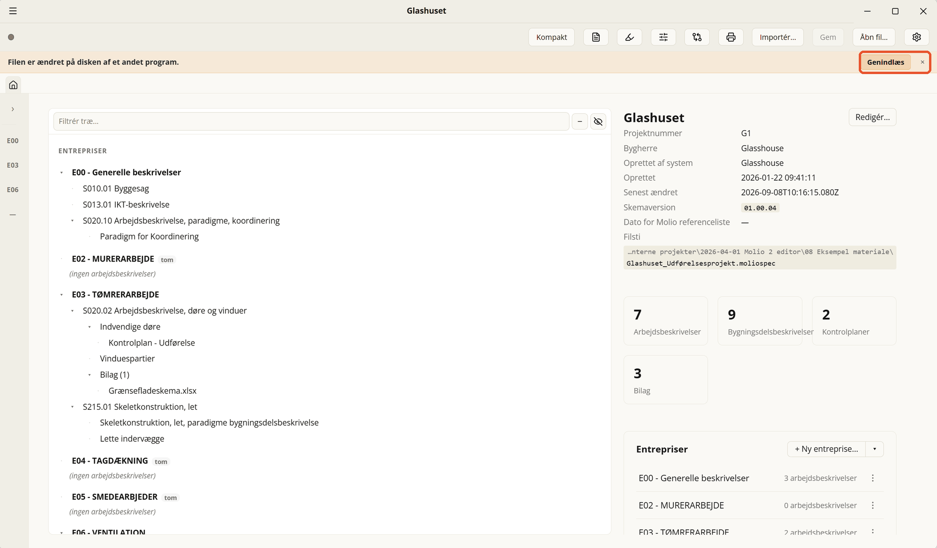This screenshot has height=548, width=937.
Task: Collapse E03 - TØMRERARBEJDE node
Action: (61, 295)
